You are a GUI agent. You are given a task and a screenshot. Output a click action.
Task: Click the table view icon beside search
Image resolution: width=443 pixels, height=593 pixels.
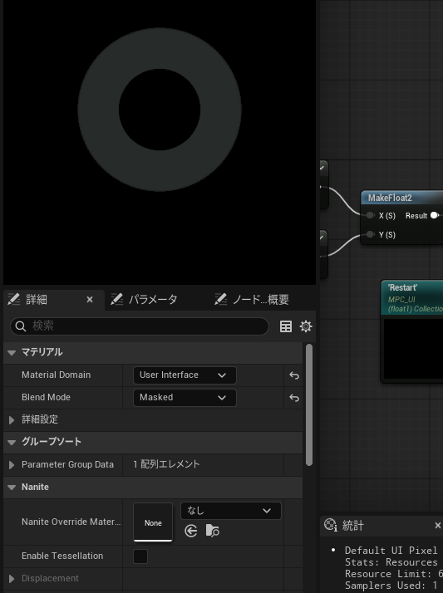(x=286, y=326)
